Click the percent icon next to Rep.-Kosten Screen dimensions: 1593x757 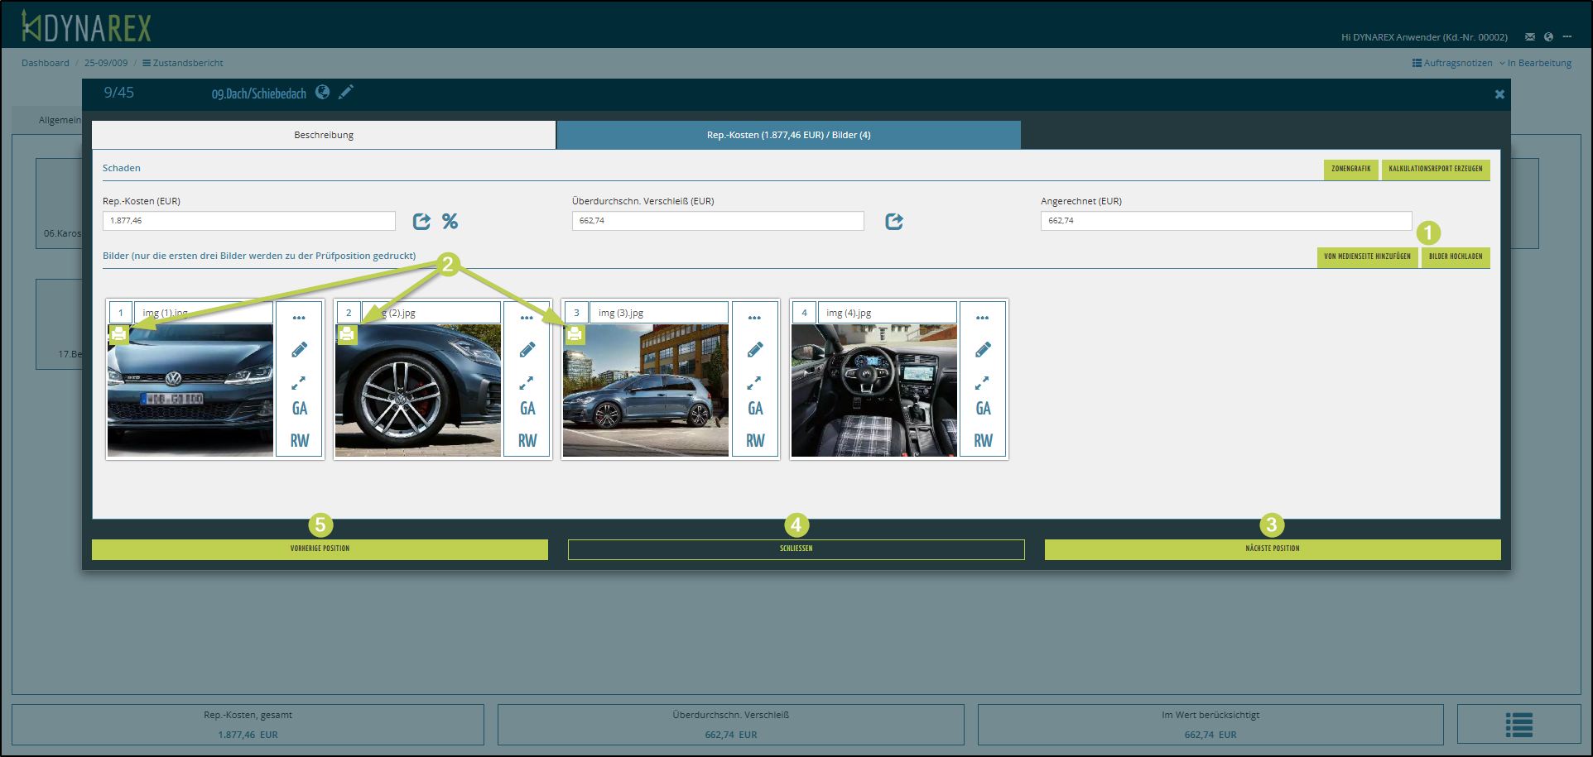(450, 221)
